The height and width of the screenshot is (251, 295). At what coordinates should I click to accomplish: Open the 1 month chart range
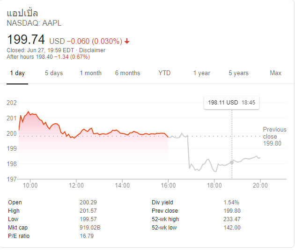click(x=91, y=73)
